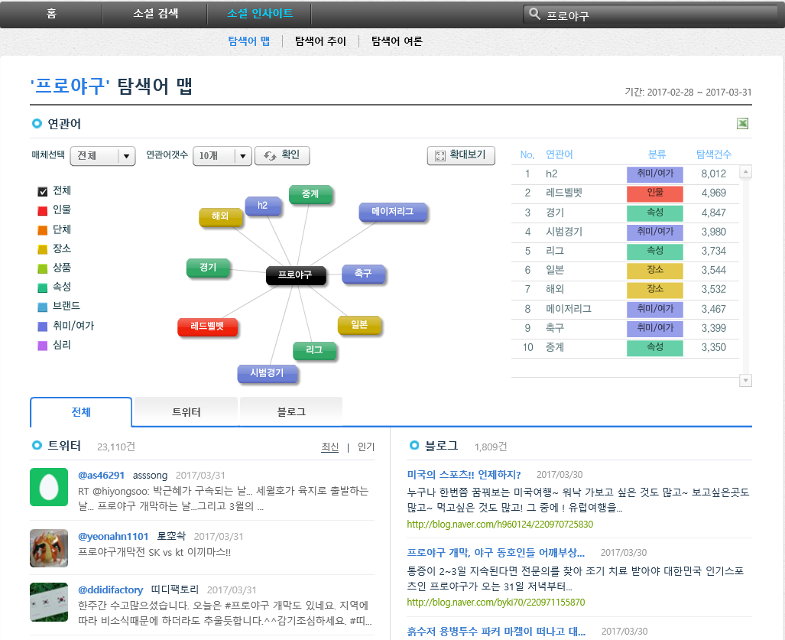Open @as46291 Twitter profile link
The width and height of the screenshot is (785, 640).
click(101, 476)
